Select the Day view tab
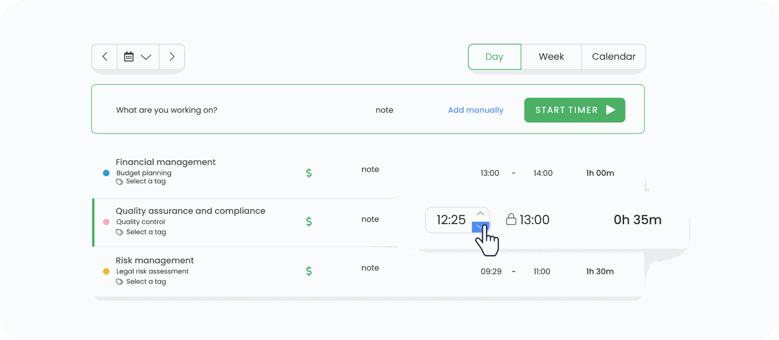779x340 pixels. coord(495,57)
